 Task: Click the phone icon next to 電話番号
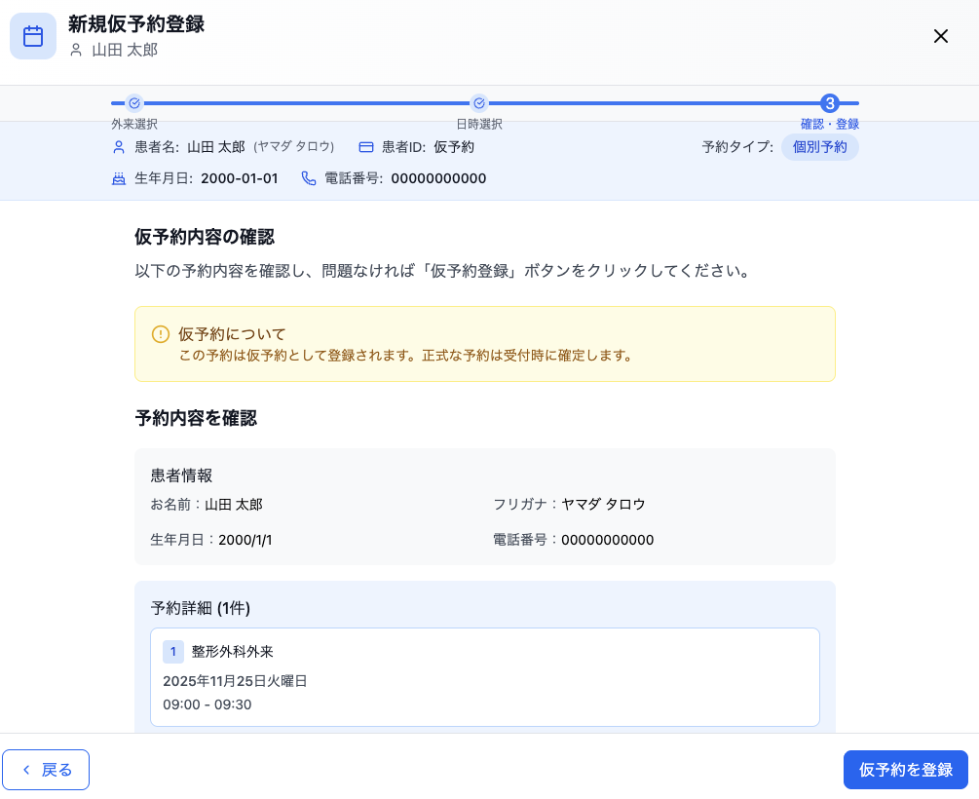coord(310,178)
